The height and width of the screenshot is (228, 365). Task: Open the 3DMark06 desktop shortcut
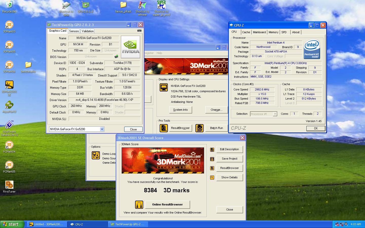(9, 67)
